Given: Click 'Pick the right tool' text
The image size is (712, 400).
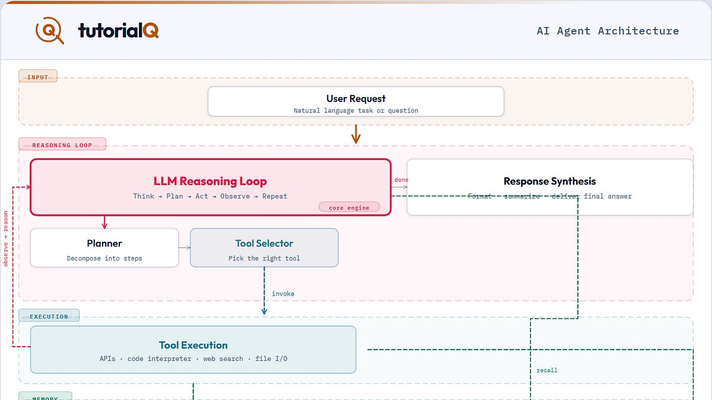Looking at the screenshot, I should (264, 258).
